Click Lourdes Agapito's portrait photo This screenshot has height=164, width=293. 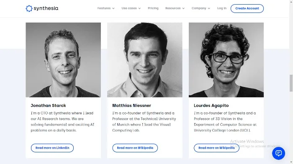226,60
